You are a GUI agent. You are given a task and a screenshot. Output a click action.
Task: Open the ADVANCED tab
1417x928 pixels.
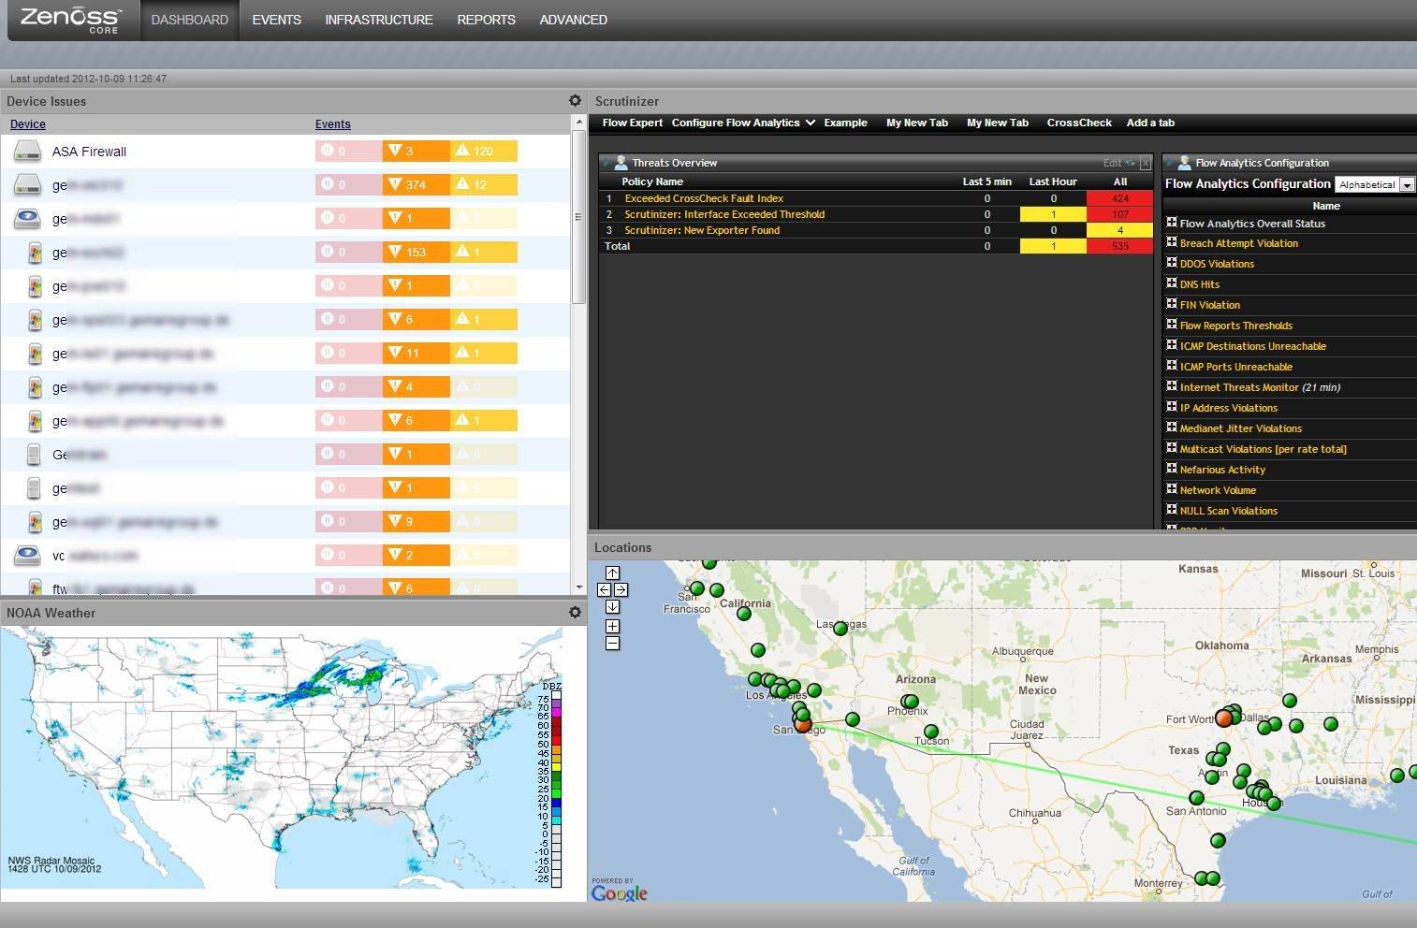[574, 20]
